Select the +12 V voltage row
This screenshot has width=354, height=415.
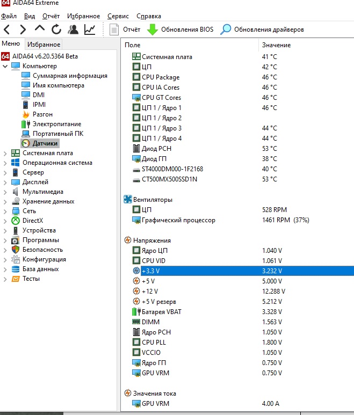[x=237, y=292]
